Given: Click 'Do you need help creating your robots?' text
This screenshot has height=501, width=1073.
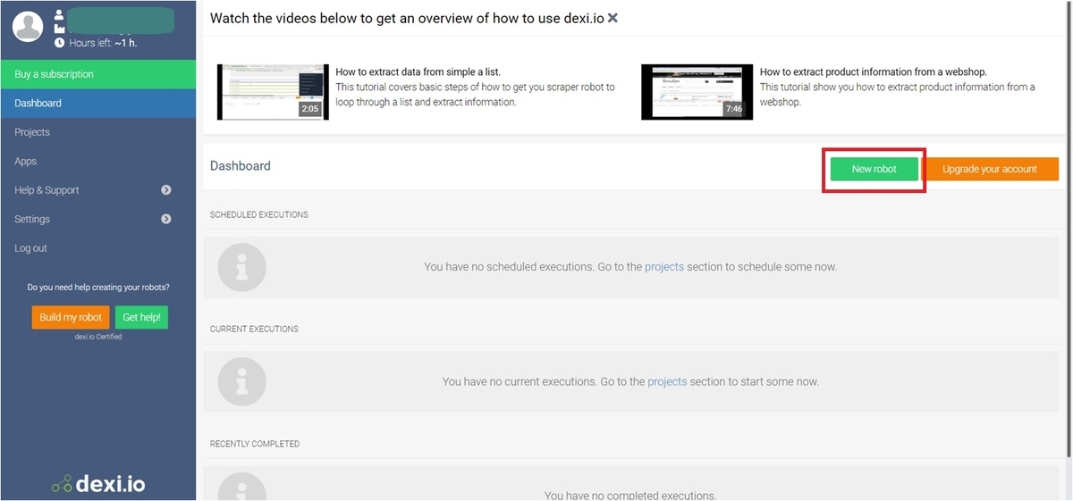Looking at the screenshot, I should pyautogui.click(x=98, y=288).
